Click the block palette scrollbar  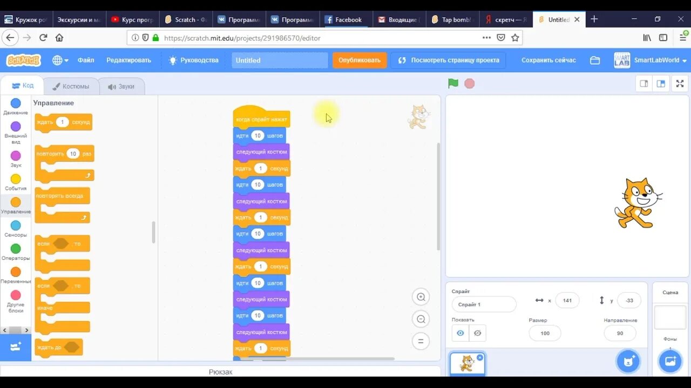point(154,232)
